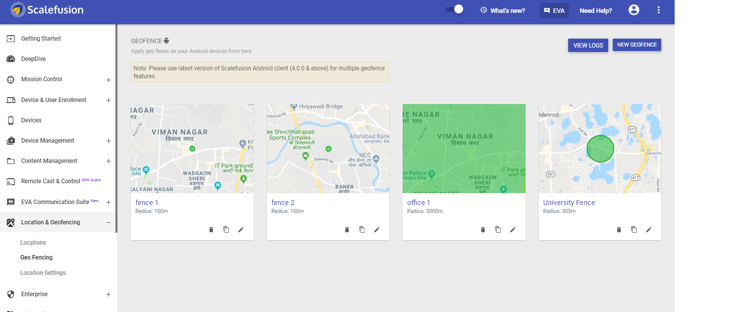
Task: Click the sidebar vertical scrollbar
Action: 116,129
